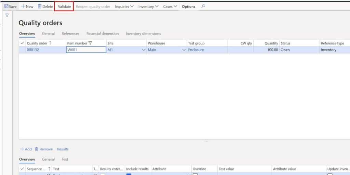The width and height of the screenshot is (350, 175).
Task: Toggle select-all checkmark in tests grid header
Action: pyautogui.click(x=22, y=169)
